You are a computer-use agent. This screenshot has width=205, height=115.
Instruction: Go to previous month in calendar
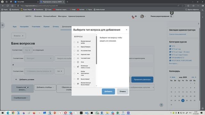click(x=172, y=77)
